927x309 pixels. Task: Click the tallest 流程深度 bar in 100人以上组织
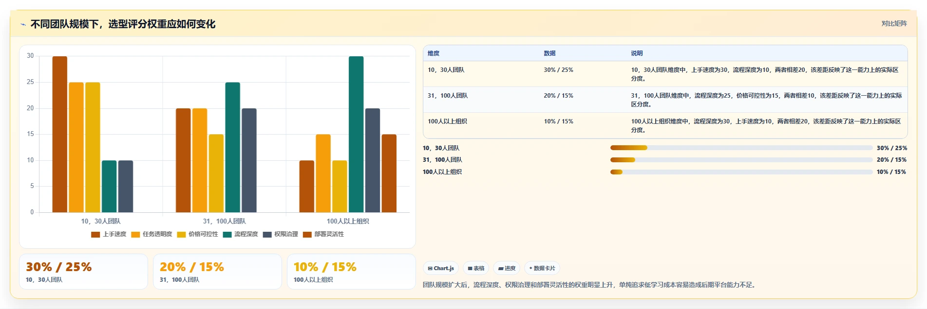coord(356,134)
